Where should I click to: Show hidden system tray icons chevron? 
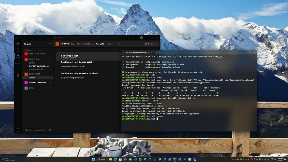point(233,159)
